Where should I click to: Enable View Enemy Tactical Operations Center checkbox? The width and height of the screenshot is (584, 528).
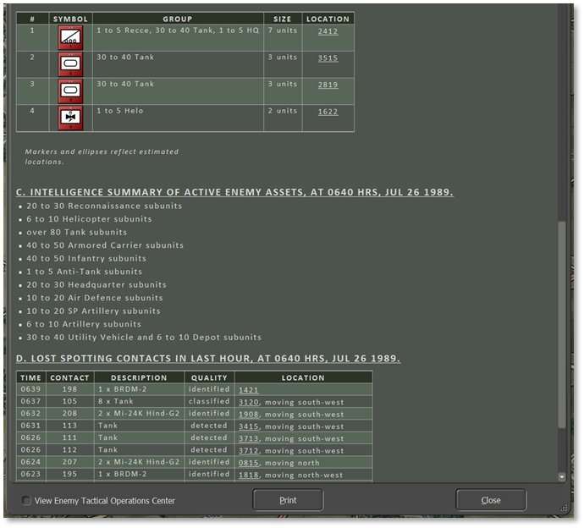click(27, 501)
